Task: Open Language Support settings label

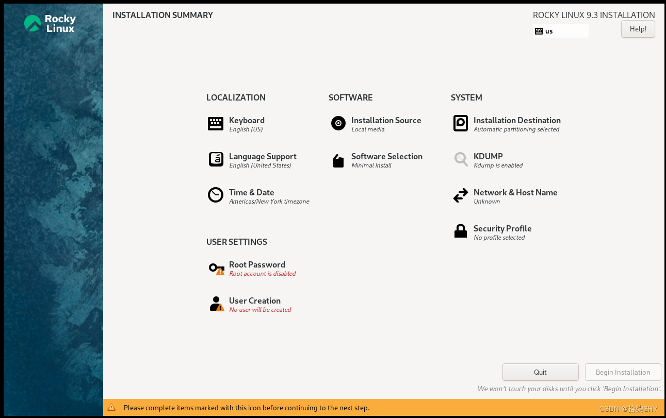Action: point(263,156)
